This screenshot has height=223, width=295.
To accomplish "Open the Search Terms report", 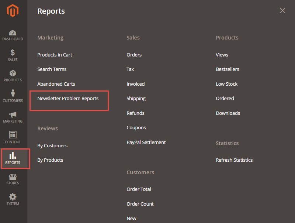I will (52, 69).
